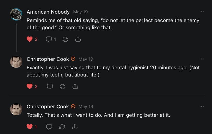Reply to the "Totally" comment
Screen dimensions: 212x134
click(x=49, y=127)
